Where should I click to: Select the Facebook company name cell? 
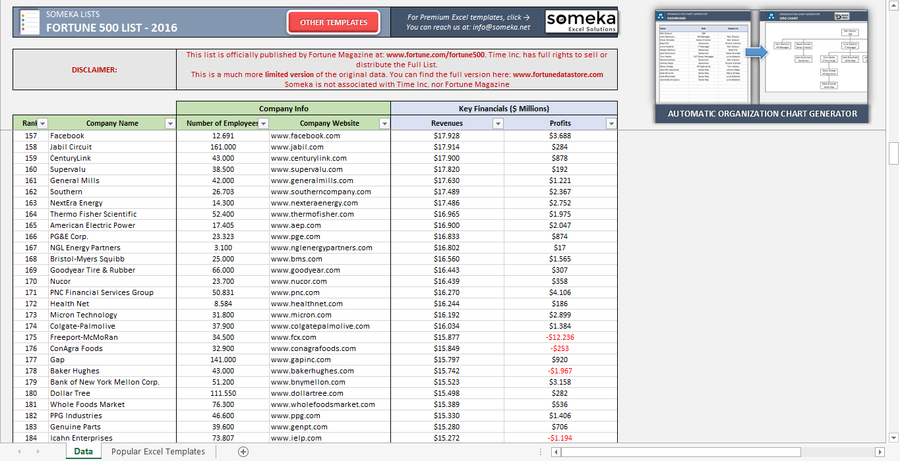click(x=113, y=136)
